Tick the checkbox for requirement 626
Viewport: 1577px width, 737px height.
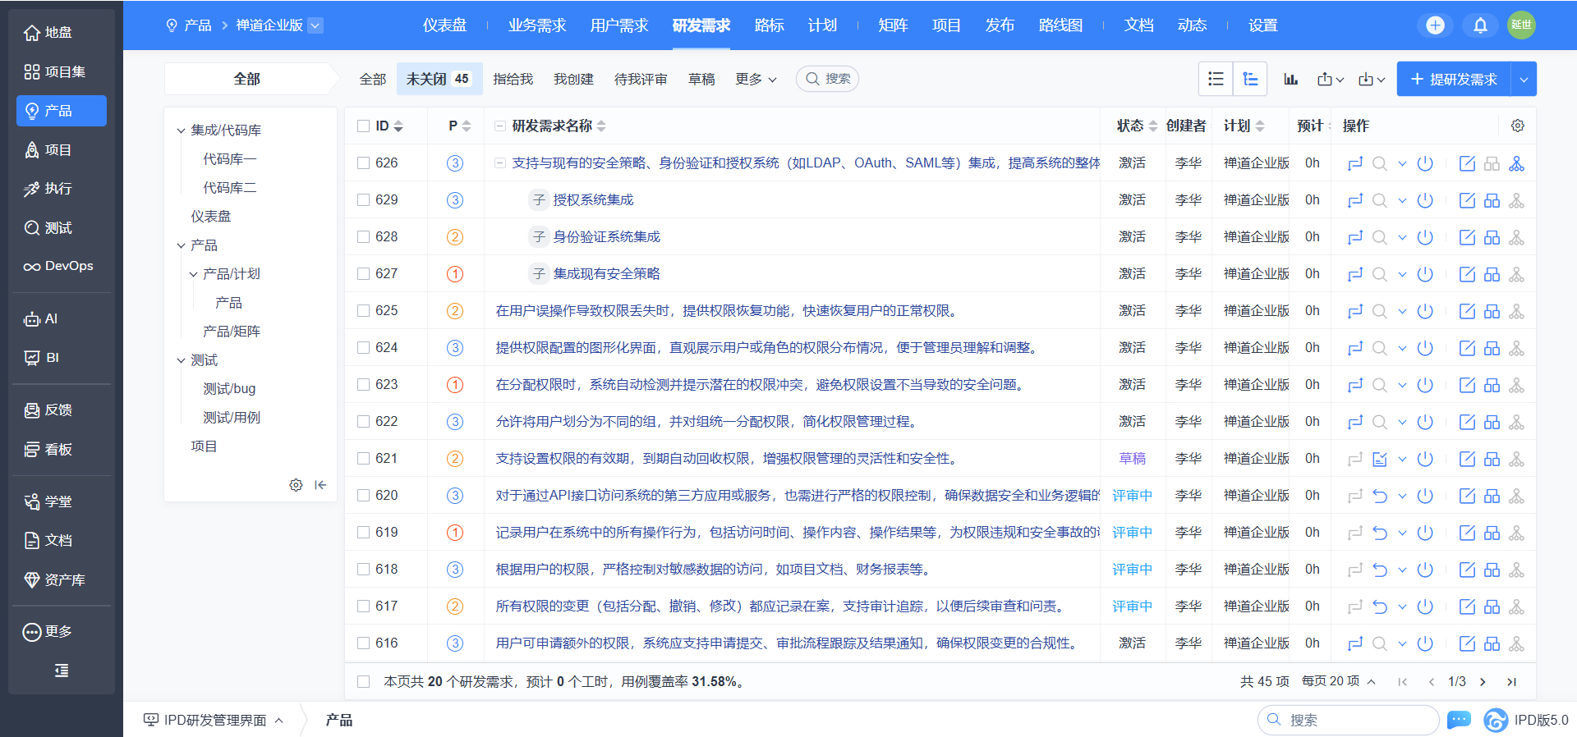(x=363, y=163)
